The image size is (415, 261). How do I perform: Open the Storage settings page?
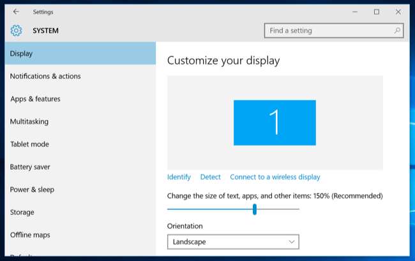(22, 213)
